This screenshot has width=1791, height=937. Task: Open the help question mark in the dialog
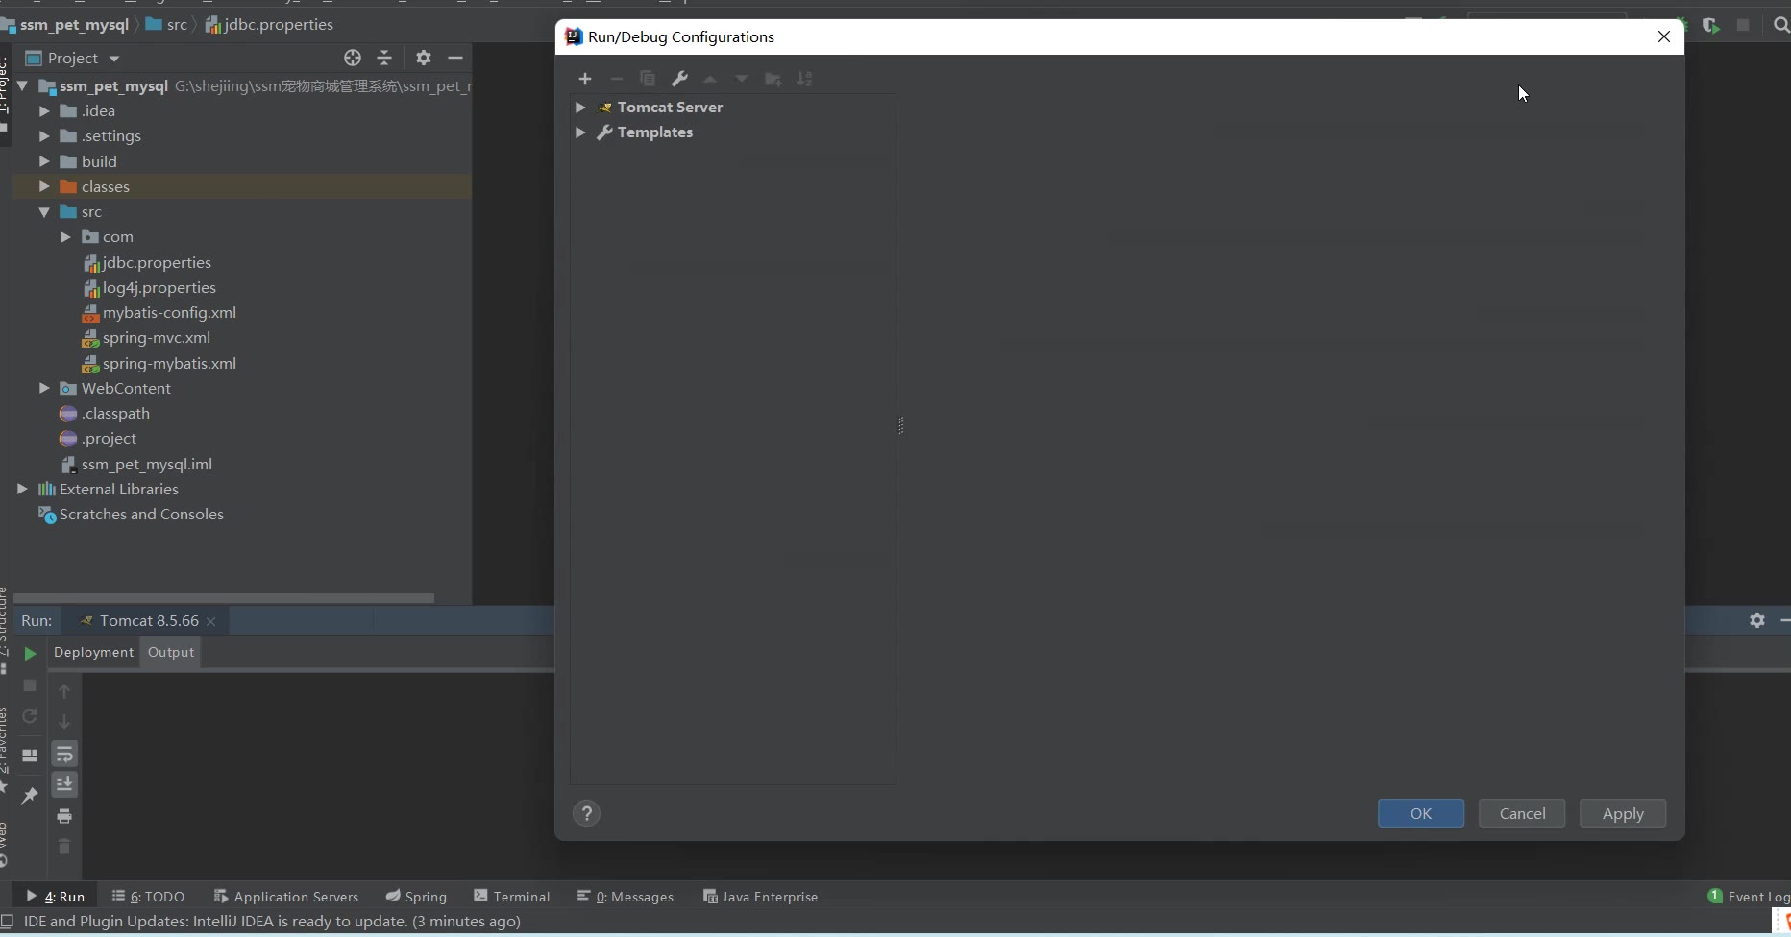click(x=587, y=814)
